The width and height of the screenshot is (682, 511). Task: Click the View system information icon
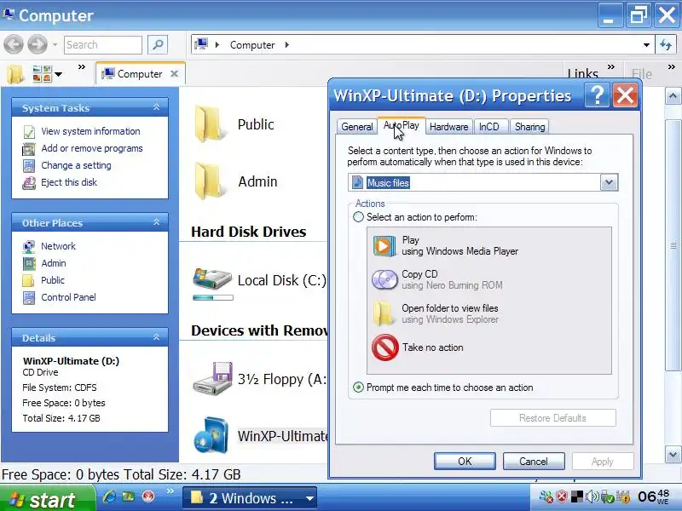pos(29,132)
